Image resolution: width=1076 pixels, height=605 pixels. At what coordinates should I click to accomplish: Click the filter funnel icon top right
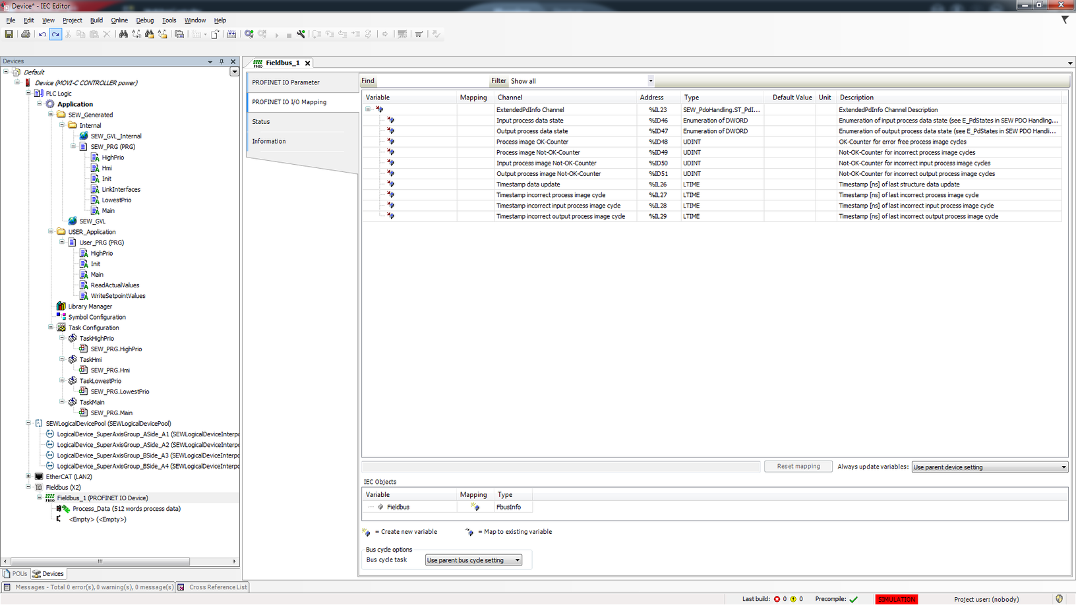tap(1065, 20)
